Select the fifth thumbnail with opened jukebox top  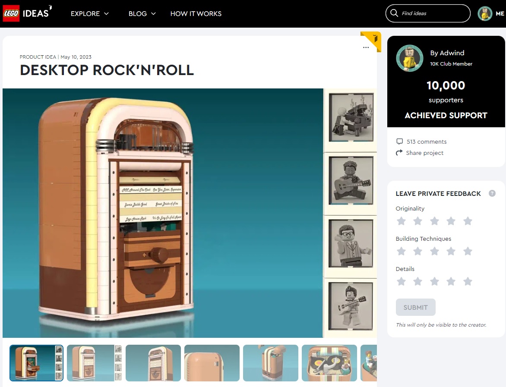pos(271,363)
